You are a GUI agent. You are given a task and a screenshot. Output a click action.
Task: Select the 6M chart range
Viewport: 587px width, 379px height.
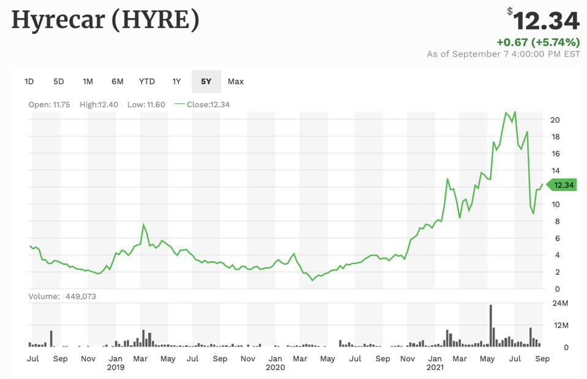pyautogui.click(x=117, y=81)
